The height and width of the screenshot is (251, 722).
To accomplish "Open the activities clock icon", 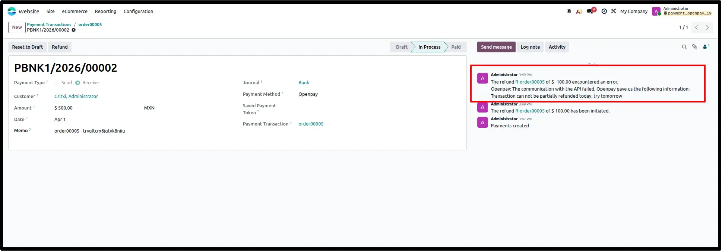I will [x=604, y=11].
